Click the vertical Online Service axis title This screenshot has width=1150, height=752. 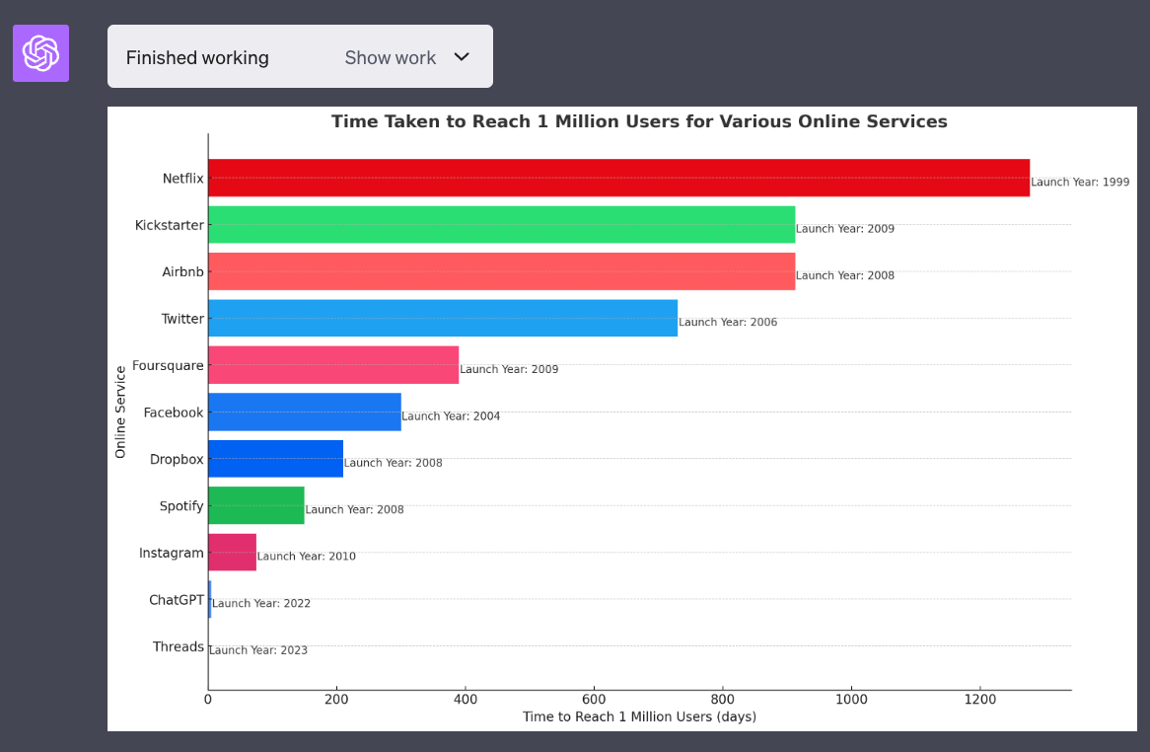pyautogui.click(x=120, y=412)
